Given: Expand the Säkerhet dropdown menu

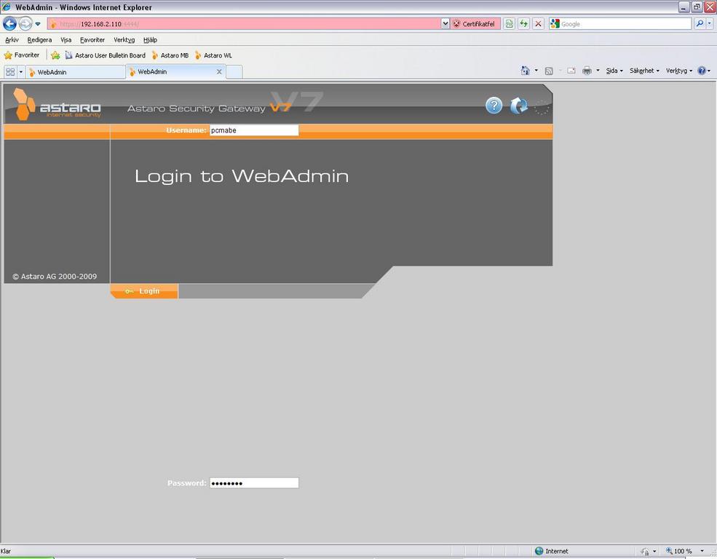Looking at the screenshot, I should [x=644, y=71].
